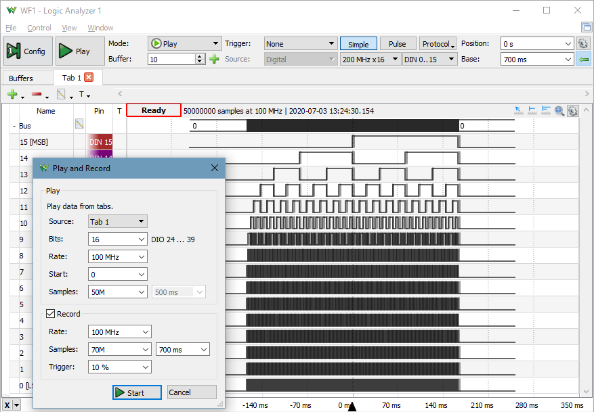The width and height of the screenshot is (594, 412).
Task: Click the green arrow beside Base field
Action: 583,60
